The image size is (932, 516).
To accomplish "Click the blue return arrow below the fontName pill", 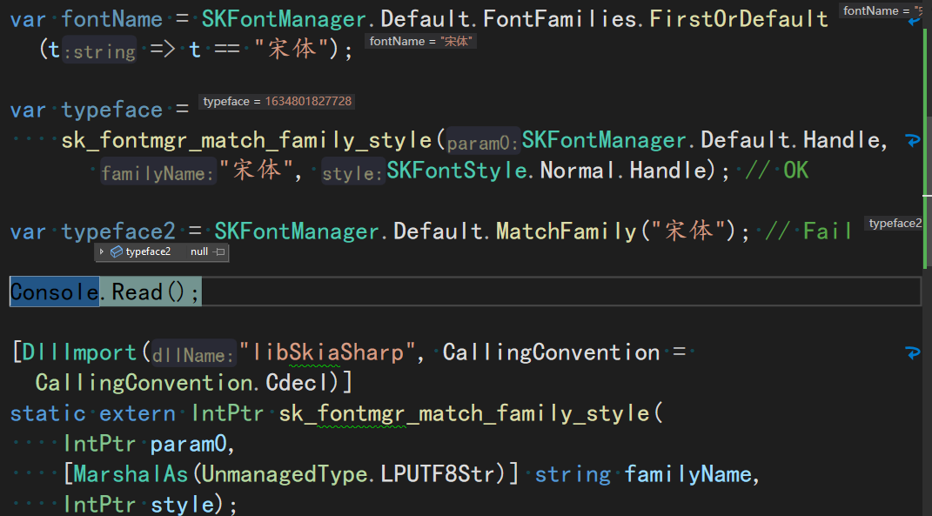I will [x=913, y=22].
